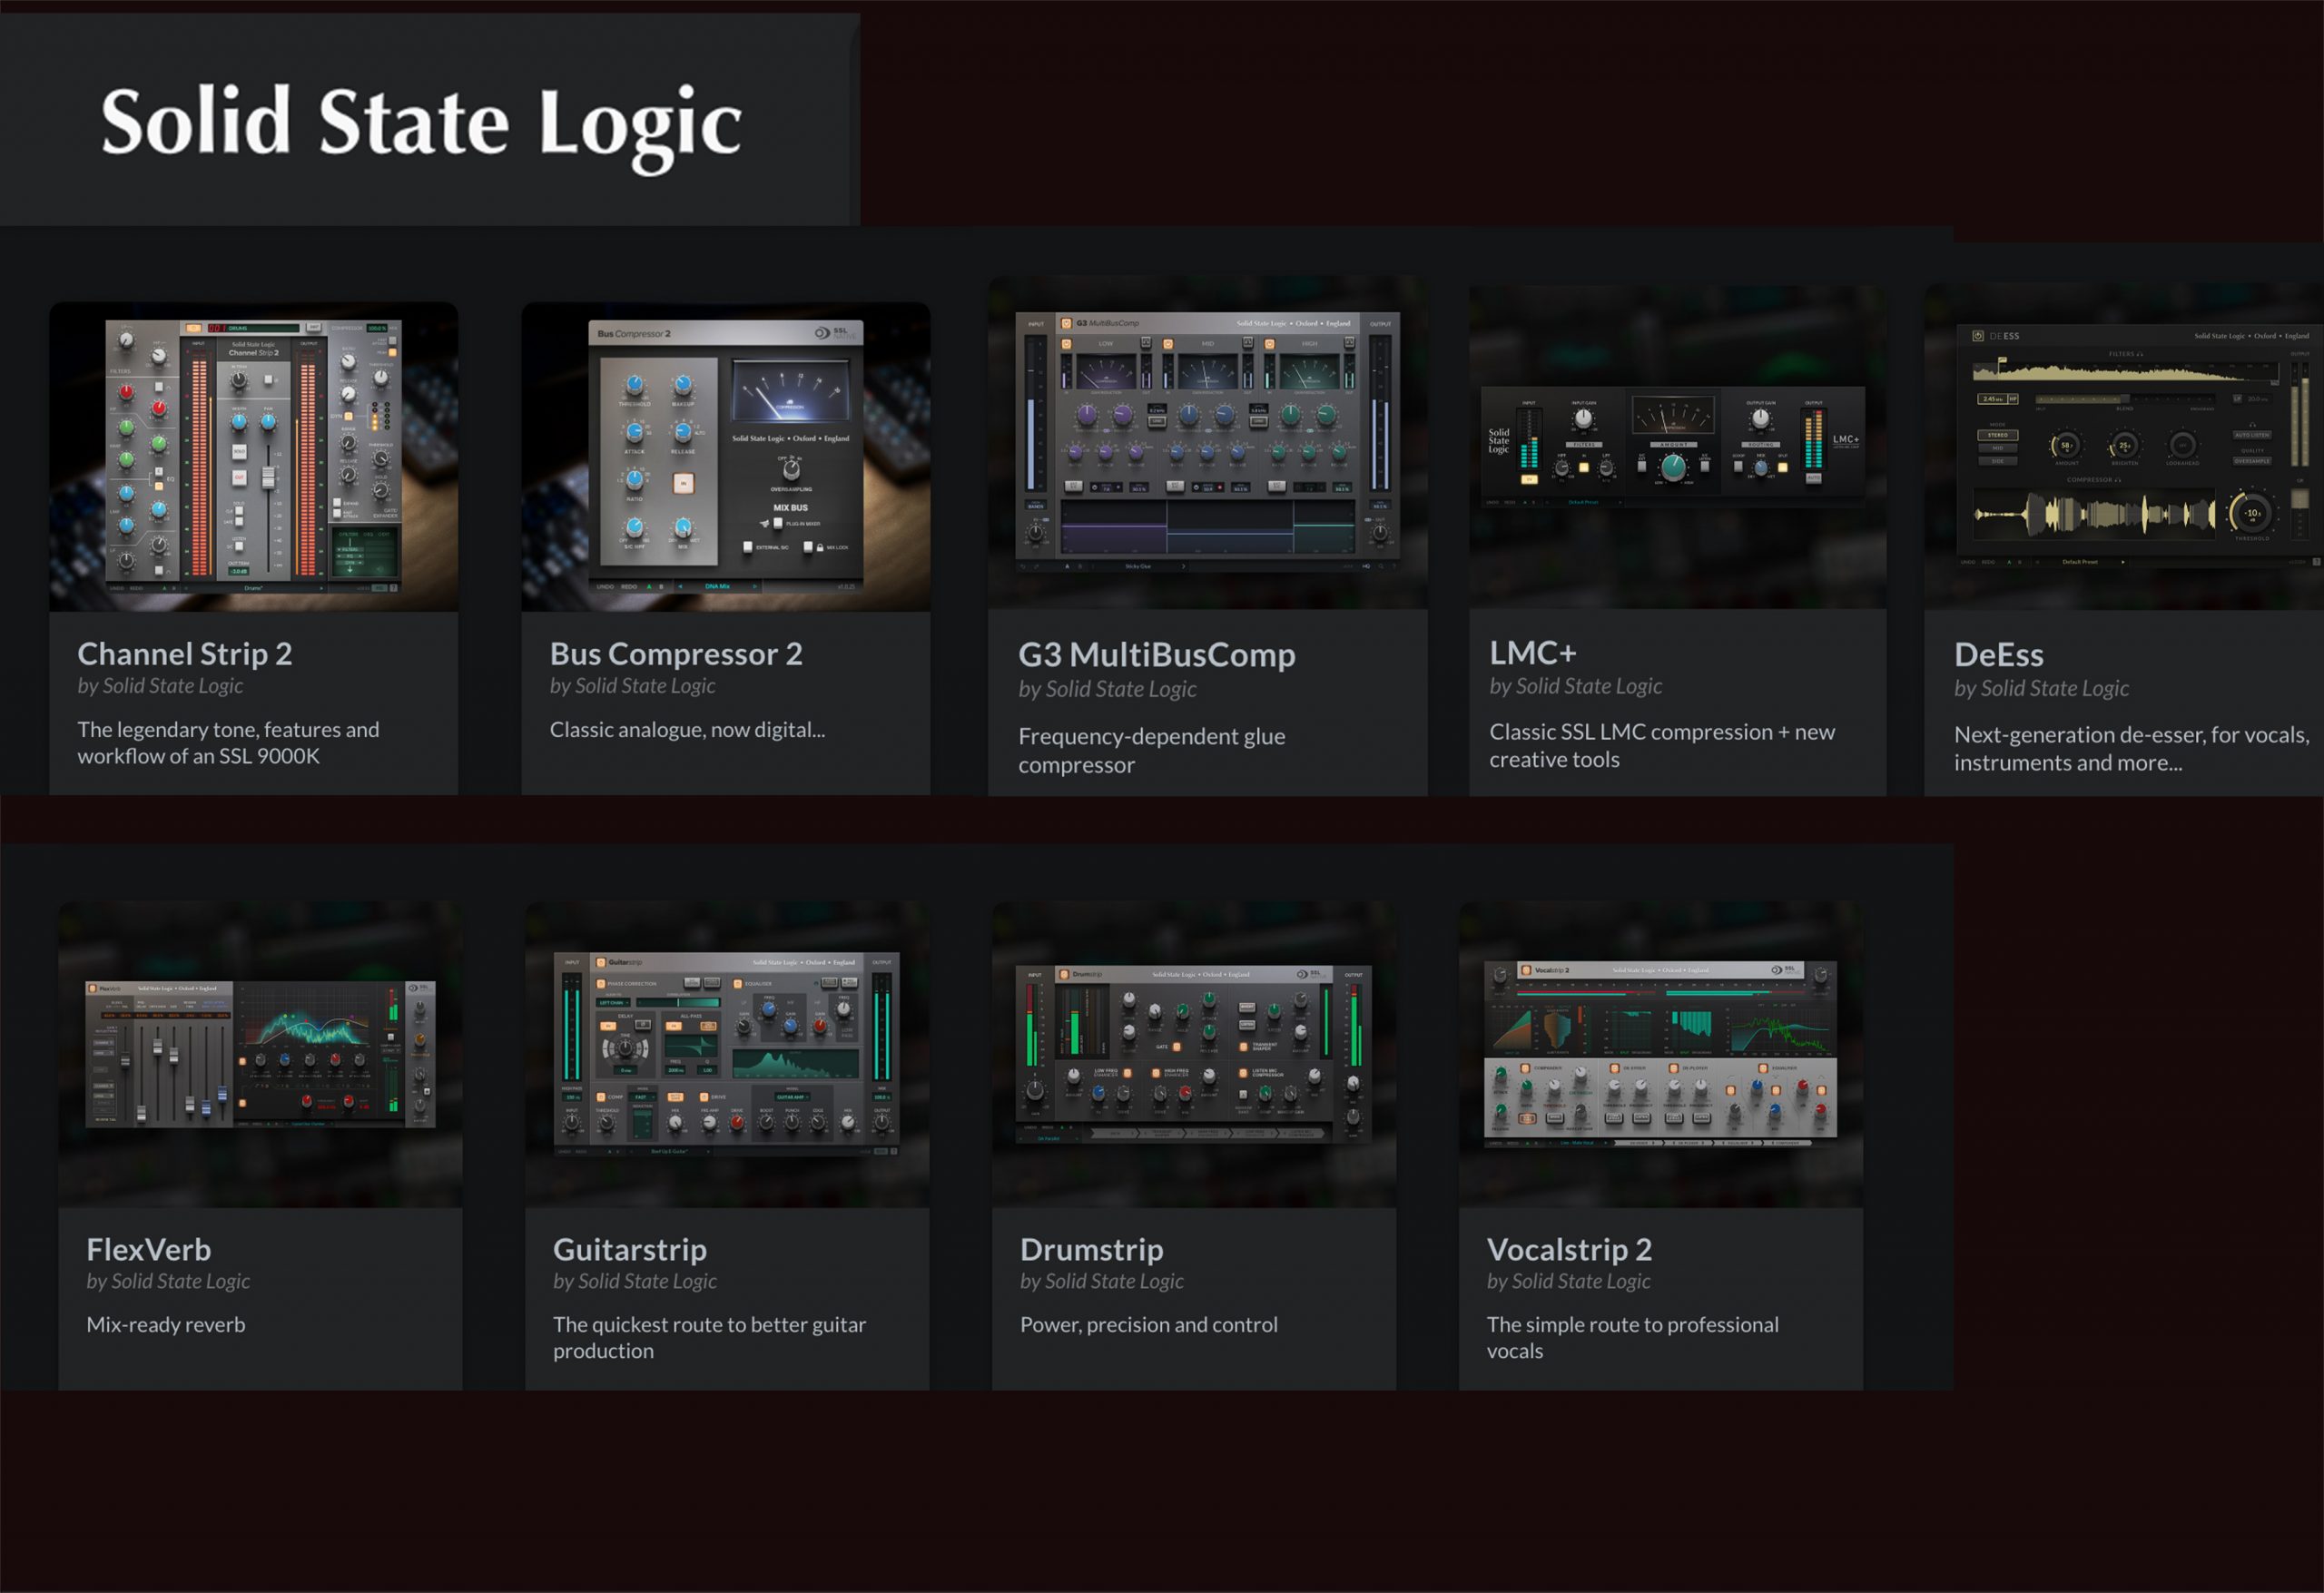Toggle the External S/C checkbox on Bus Compressor 2
The width and height of the screenshot is (2324, 1593).
pyautogui.click(x=747, y=547)
